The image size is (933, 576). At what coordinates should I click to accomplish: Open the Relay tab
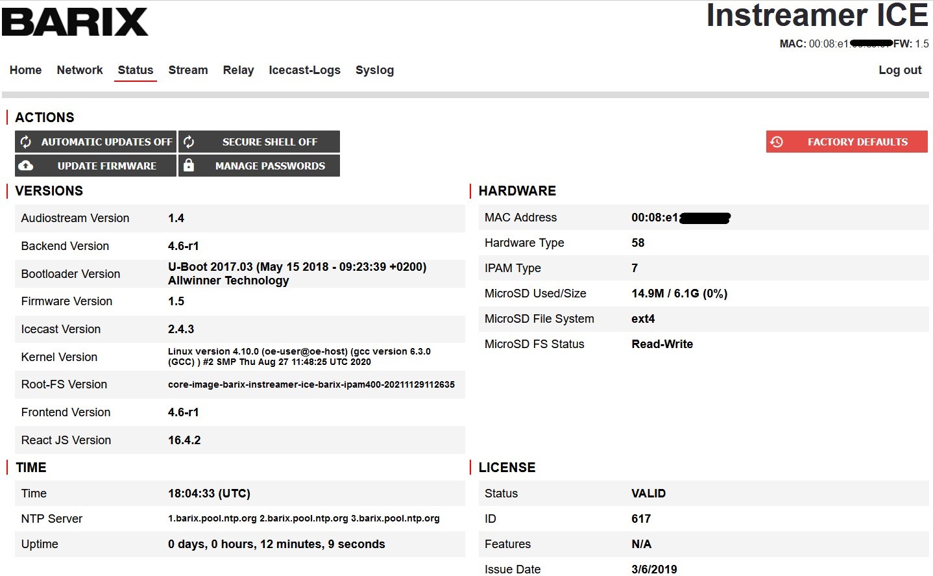tap(238, 70)
